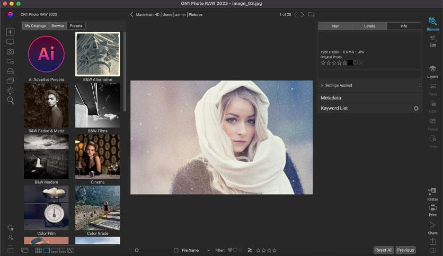Switch to Info tab
The height and width of the screenshot is (256, 443).
pyautogui.click(x=404, y=26)
